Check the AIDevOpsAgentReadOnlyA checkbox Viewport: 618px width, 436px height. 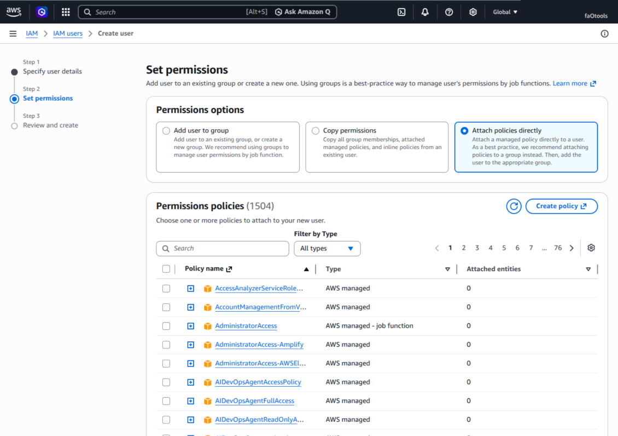coord(166,420)
